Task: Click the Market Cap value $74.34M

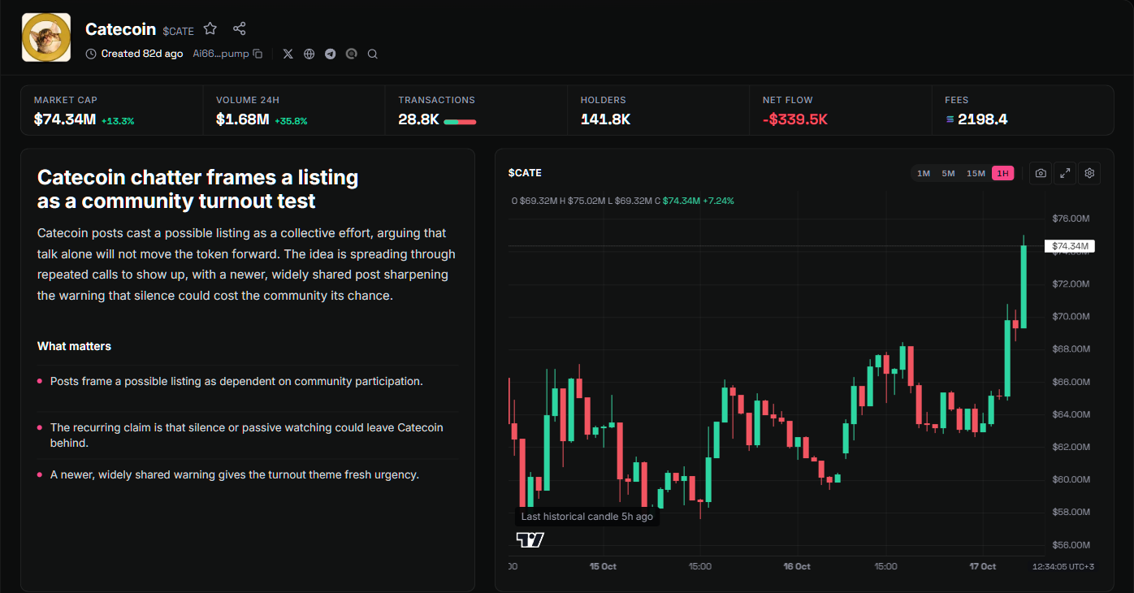Action: click(65, 119)
